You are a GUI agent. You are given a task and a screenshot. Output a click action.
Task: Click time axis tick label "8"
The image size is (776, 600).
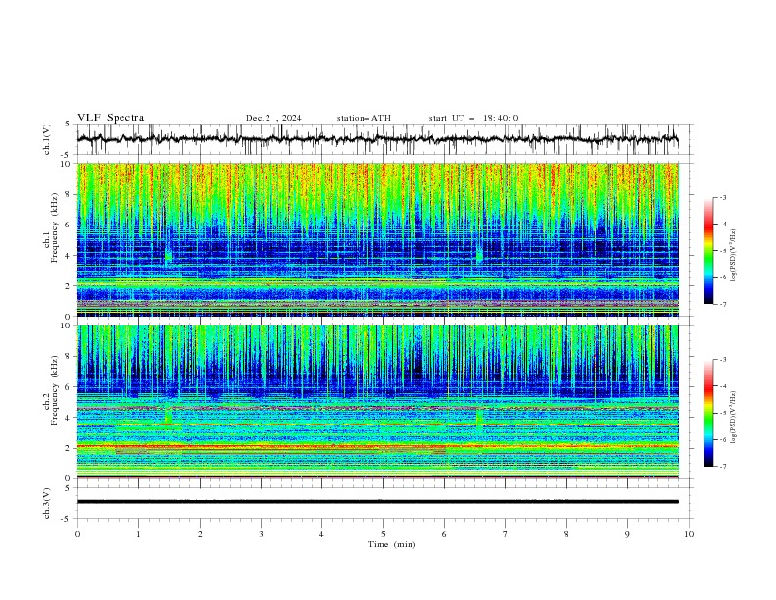tap(566, 534)
